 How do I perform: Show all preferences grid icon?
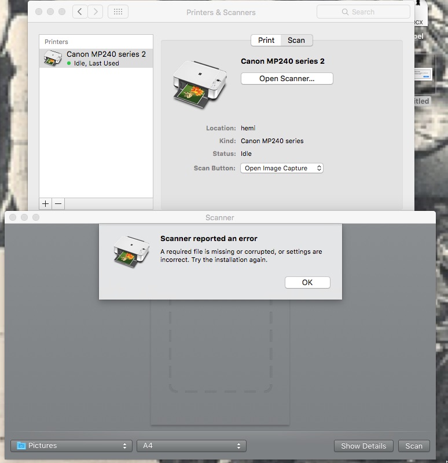118,12
